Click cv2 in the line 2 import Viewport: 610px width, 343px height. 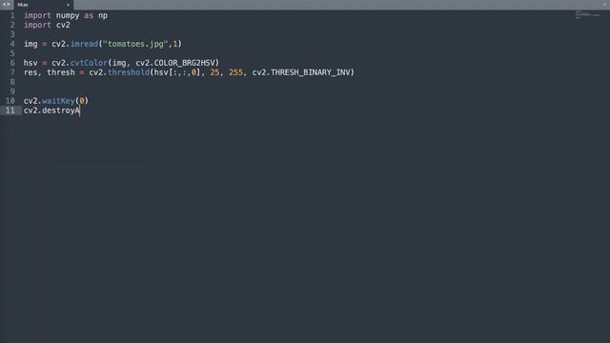coord(63,25)
